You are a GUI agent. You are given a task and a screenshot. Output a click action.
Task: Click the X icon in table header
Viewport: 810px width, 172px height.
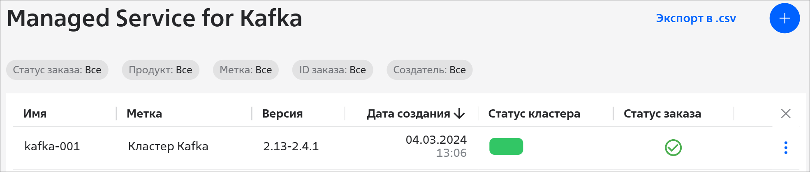[786, 113]
